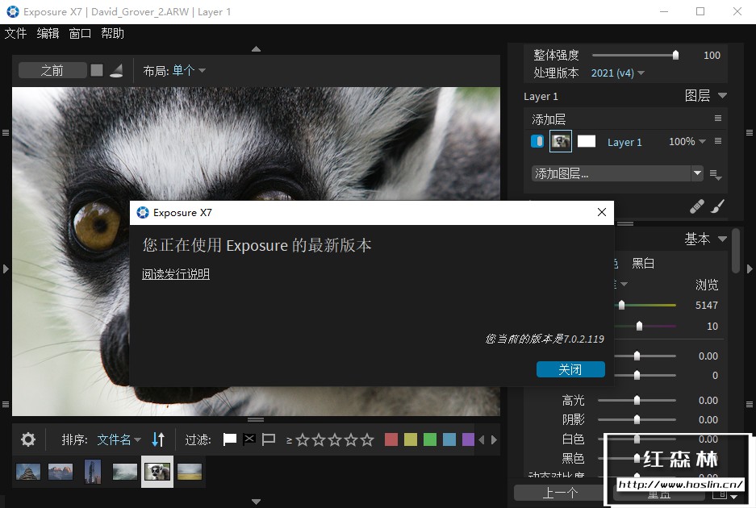Set the rating filter to one star
The width and height of the screenshot is (756, 508).
[303, 439]
